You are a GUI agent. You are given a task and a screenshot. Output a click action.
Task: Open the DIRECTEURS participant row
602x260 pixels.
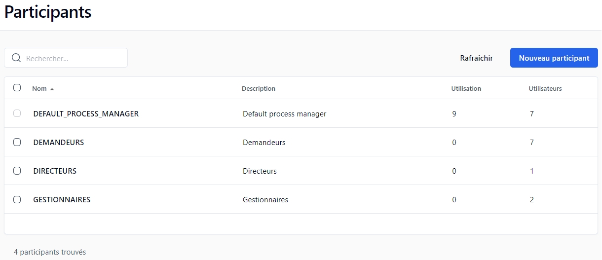(55, 171)
